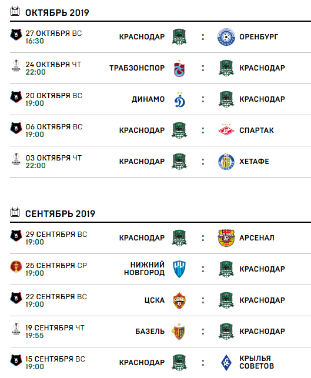Click the Krylya Sovetov logo
311x378 pixels.
(x=226, y=363)
